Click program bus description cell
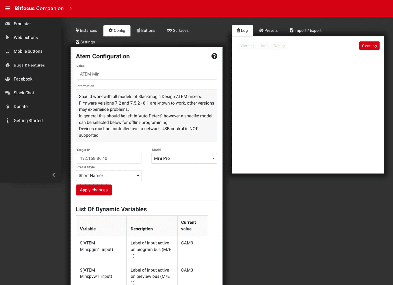393x285 pixels. [x=152, y=249]
